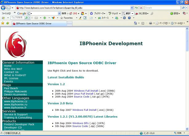189x136 pixels.
Task: Click the RSS Feeds icon
Action: tap(143, 23)
